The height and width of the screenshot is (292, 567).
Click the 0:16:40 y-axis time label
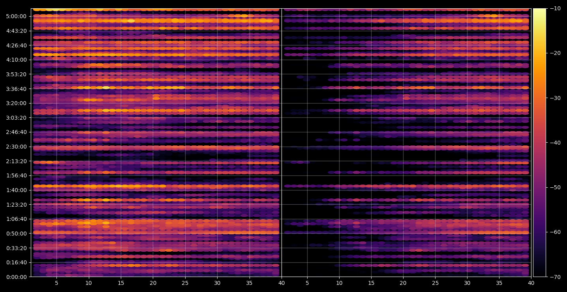[16, 262]
